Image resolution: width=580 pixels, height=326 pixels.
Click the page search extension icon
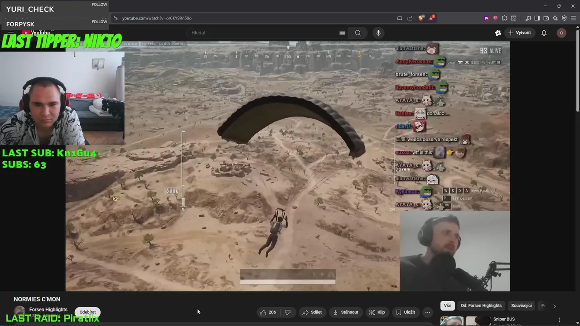[x=513, y=18]
